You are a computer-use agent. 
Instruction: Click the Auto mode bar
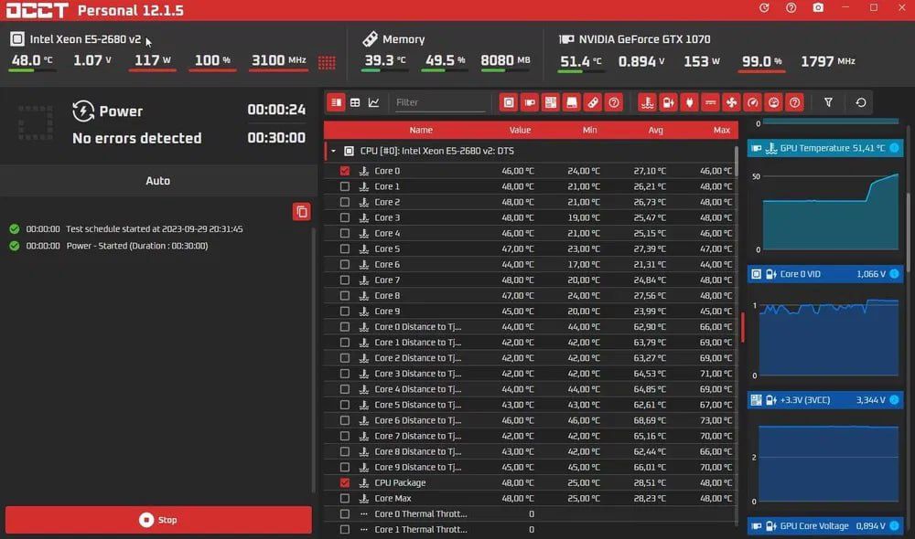point(158,181)
